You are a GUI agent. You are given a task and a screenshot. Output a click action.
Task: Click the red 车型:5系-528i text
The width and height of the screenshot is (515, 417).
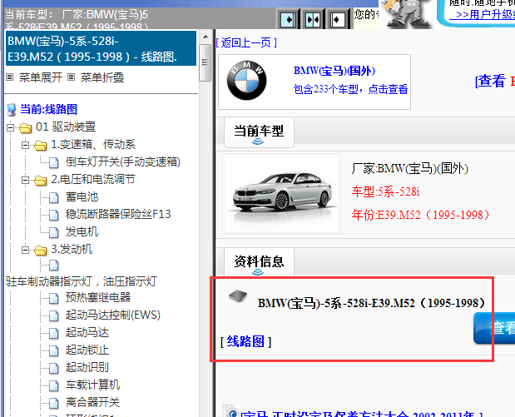[x=385, y=191]
